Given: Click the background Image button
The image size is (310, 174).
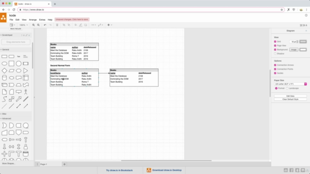Looking at the screenshot, I should [x=294, y=50].
